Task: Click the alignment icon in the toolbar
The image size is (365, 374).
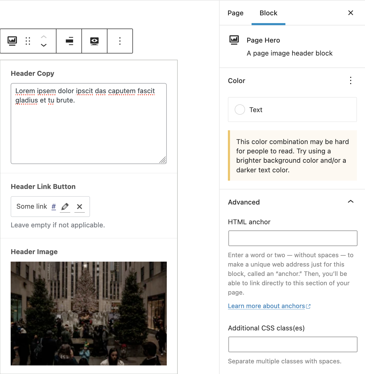Action: pos(69,41)
